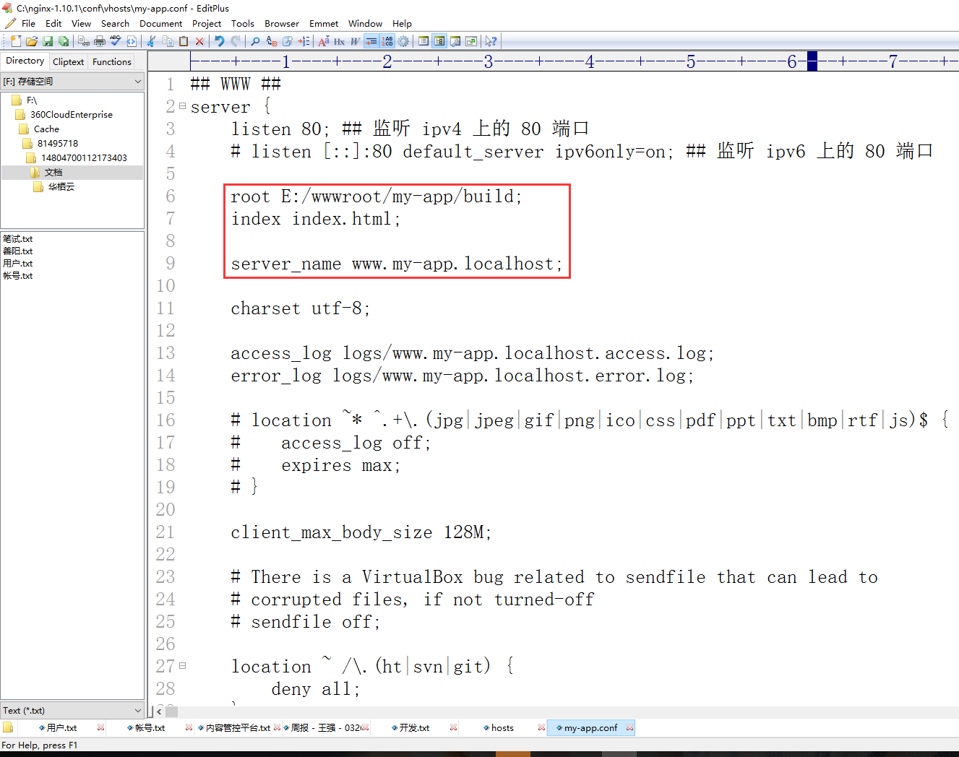The width and height of the screenshot is (959, 757).
Task: Click the Replace icon
Action: (x=272, y=41)
